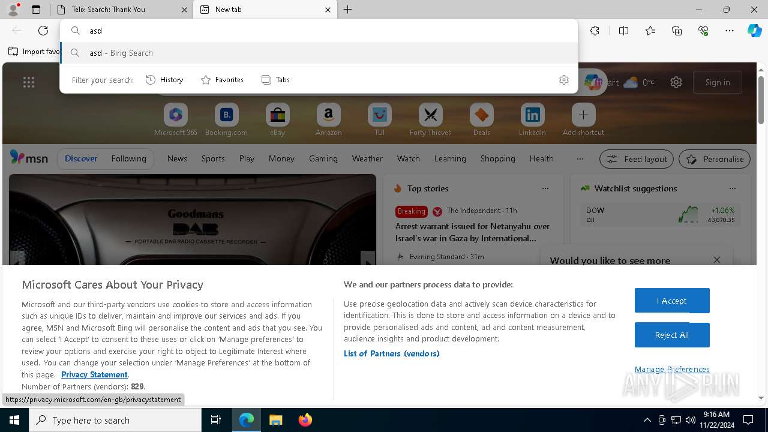Open the News category

click(177, 159)
